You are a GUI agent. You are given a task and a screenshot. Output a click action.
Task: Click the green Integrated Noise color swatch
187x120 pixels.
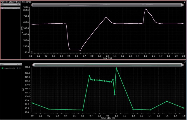2,68
